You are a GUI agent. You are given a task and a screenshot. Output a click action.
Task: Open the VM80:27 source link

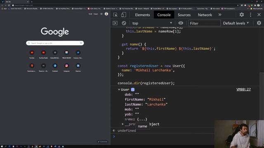click(243, 90)
